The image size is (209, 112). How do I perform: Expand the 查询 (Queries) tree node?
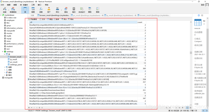(x=5, y=72)
